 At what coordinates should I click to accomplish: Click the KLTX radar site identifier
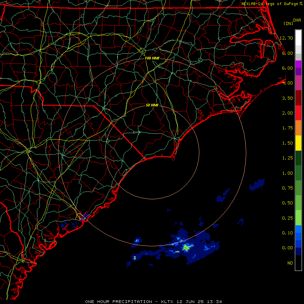coord(168,302)
